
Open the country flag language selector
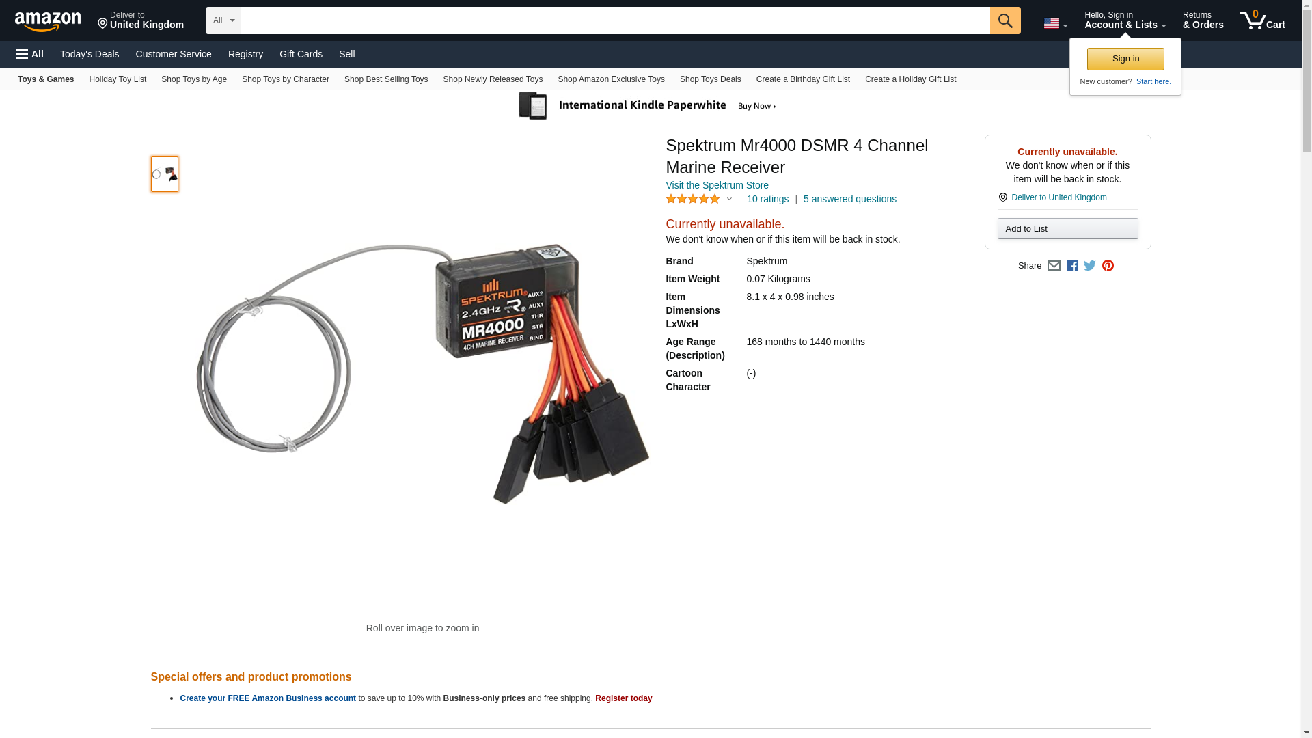tap(1055, 24)
